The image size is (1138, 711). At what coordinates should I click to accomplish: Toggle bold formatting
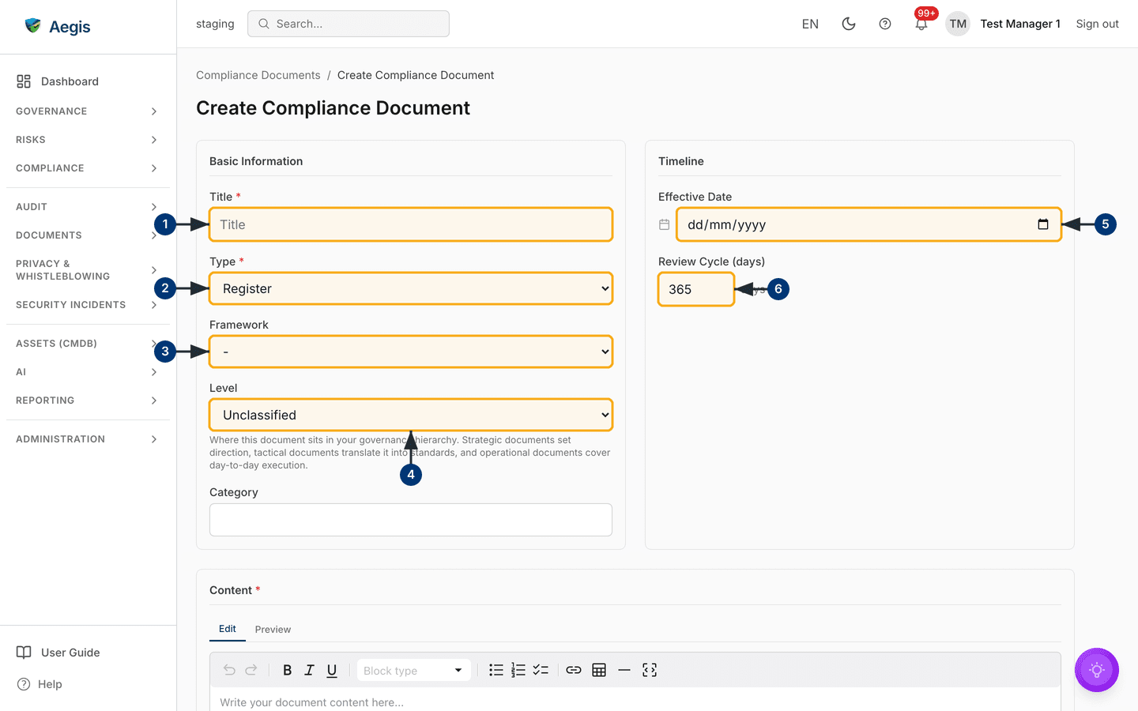288,670
